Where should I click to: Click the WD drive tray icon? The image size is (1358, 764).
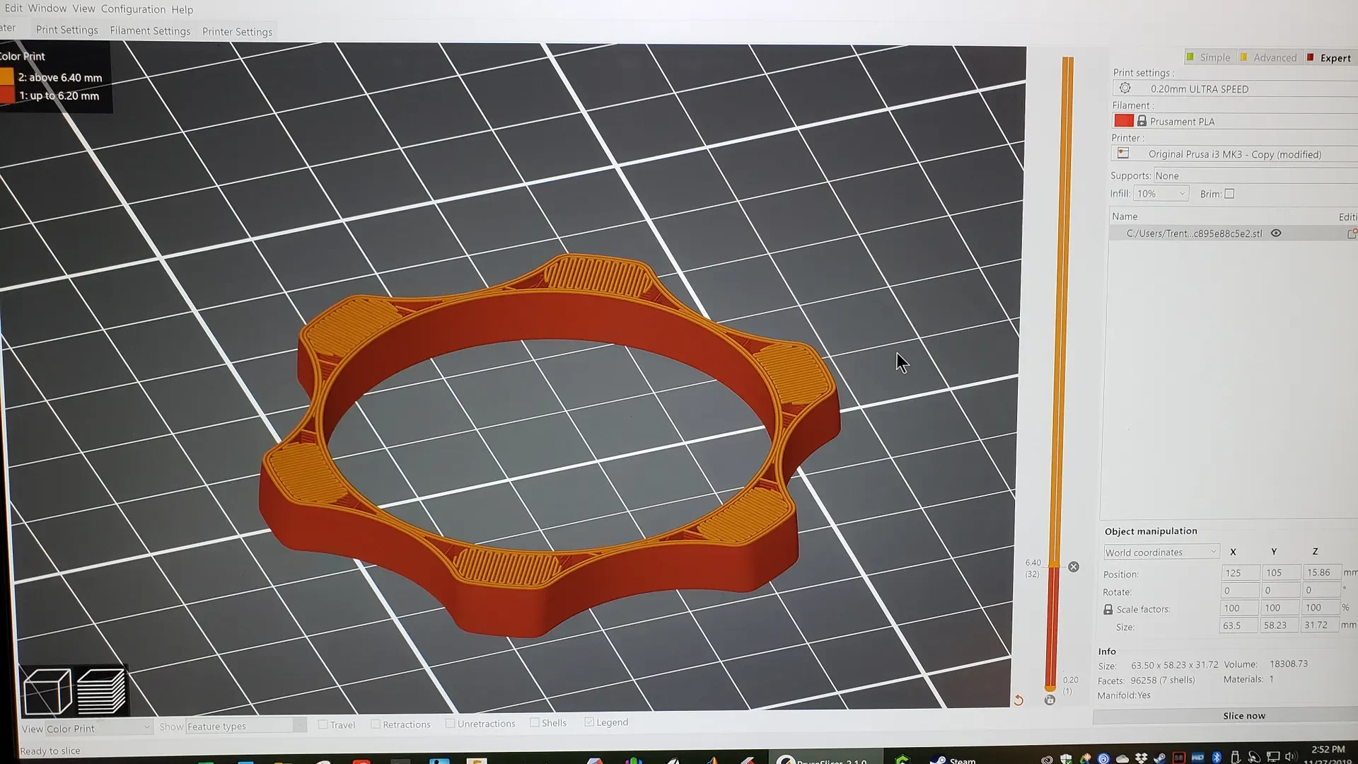[1197, 758]
